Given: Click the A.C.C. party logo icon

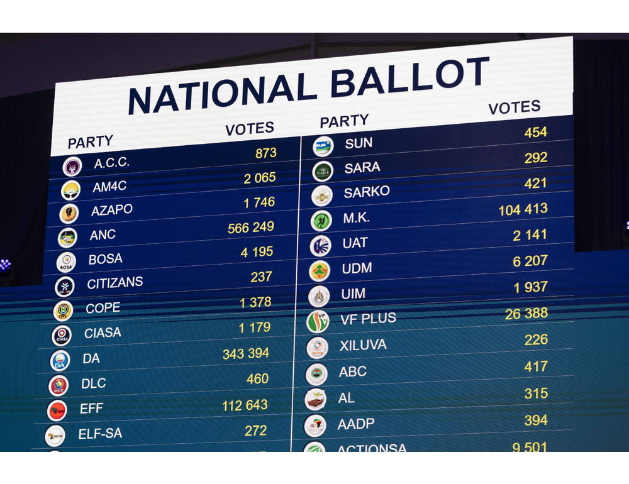Looking at the screenshot, I should (x=72, y=167).
